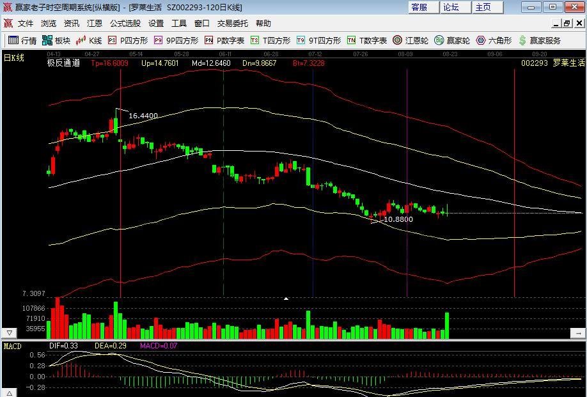Open the 9P四方形 tool

coord(176,40)
